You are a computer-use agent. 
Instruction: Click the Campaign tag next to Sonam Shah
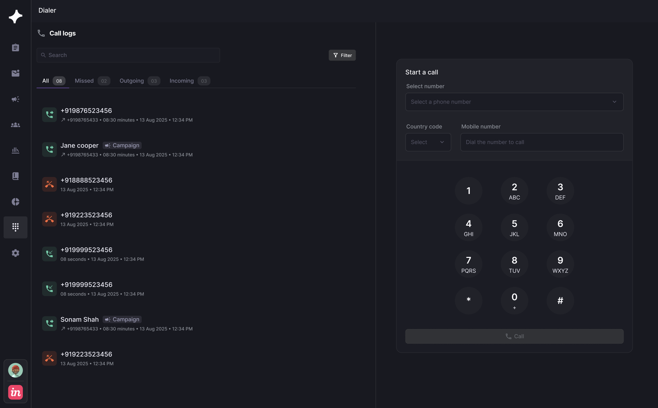[x=122, y=319]
